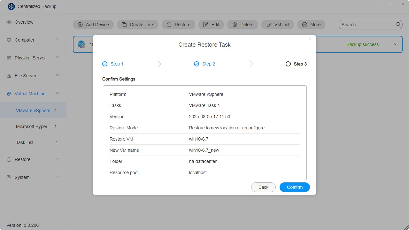409x230 pixels.
Task: Click the VM icon on the device row
Action: [x=81, y=44]
